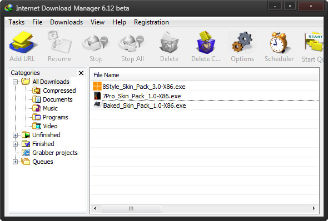Click the Compressed category folder icon
The image size is (328, 221).
click(x=37, y=91)
